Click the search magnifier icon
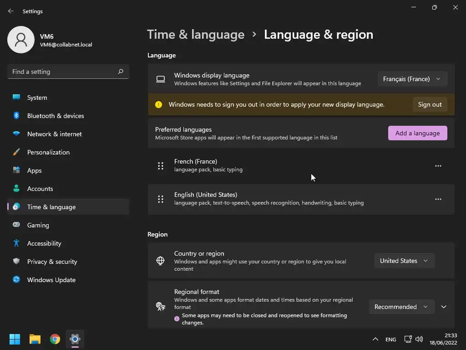 click(121, 72)
